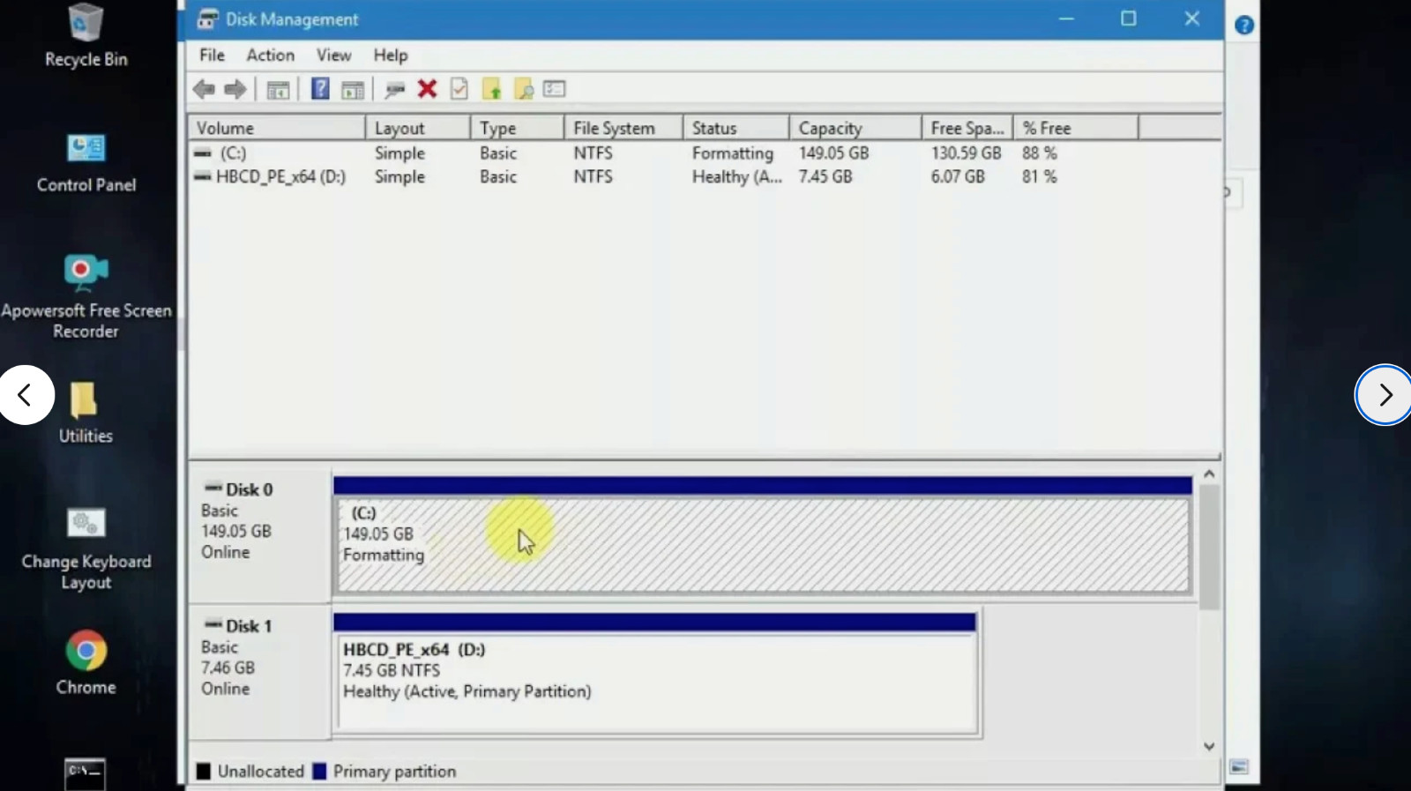Click the Disk Management title bar icon
The image size is (1411, 791).
pos(207,19)
